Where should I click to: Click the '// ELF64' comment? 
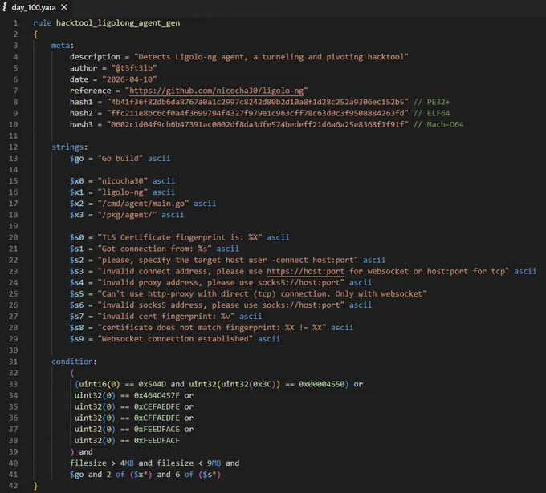431,113
